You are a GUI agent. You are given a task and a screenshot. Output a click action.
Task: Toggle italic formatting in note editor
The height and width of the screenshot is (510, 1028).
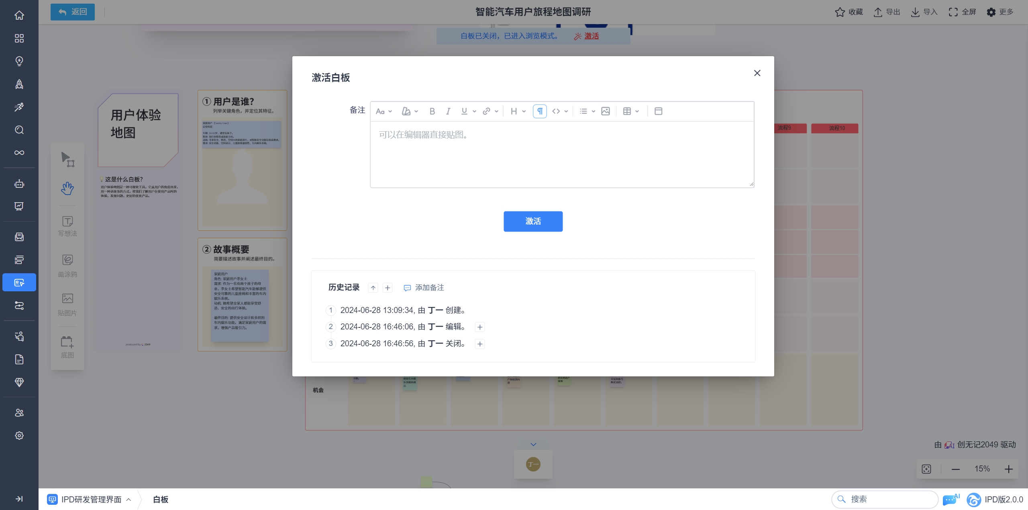448,111
